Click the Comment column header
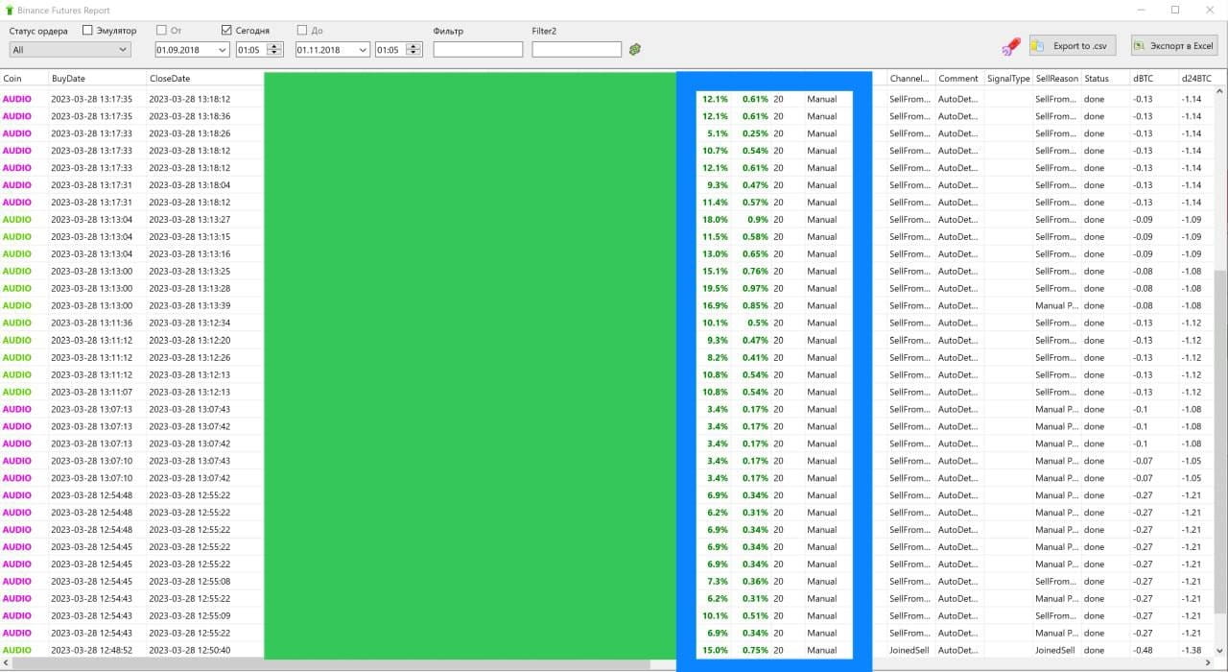Screen dimensions: 1228x672 [958, 79]
